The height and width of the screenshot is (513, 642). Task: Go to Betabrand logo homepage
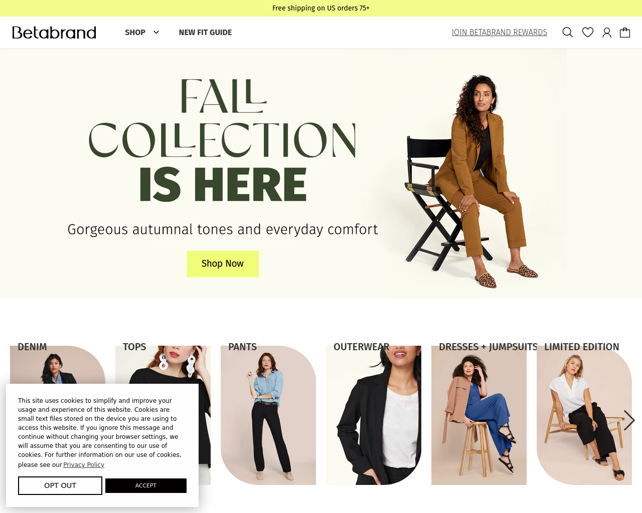click(54, 33)
